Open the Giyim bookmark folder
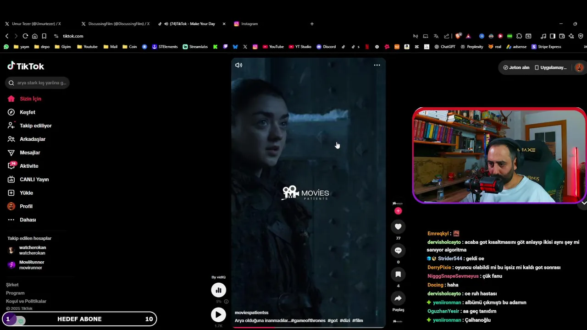 [63, 47]
